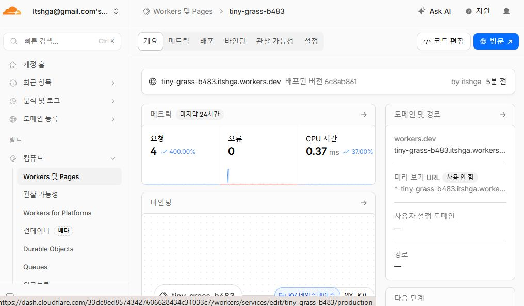Click Workers 및 Pages breadcrumb
This screenshot has width=524, height=306.
[x=183, y=11]
